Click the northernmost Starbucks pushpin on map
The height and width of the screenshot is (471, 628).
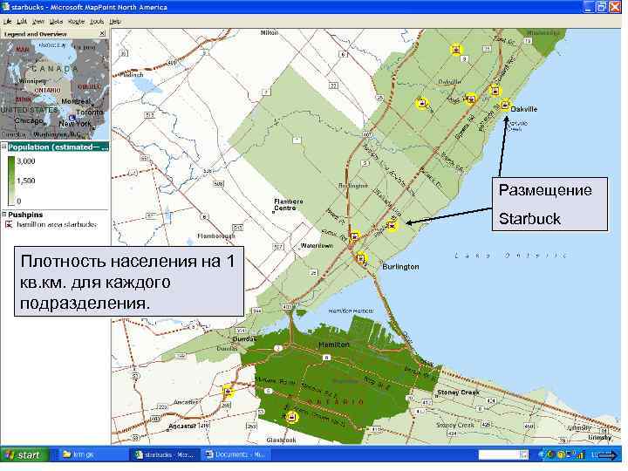456,49
